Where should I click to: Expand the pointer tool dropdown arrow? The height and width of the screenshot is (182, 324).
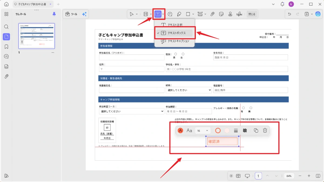(137, 14)
